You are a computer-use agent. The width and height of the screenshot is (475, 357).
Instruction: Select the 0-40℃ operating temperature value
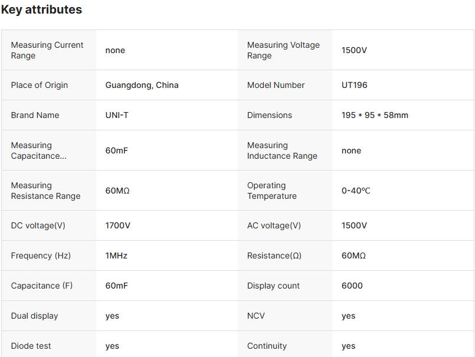pyautogui.click(x=356, y=191)
